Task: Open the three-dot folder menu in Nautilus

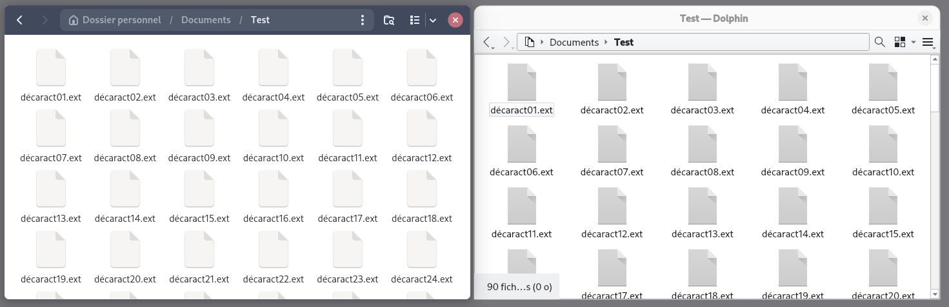Action: point(363,20)
